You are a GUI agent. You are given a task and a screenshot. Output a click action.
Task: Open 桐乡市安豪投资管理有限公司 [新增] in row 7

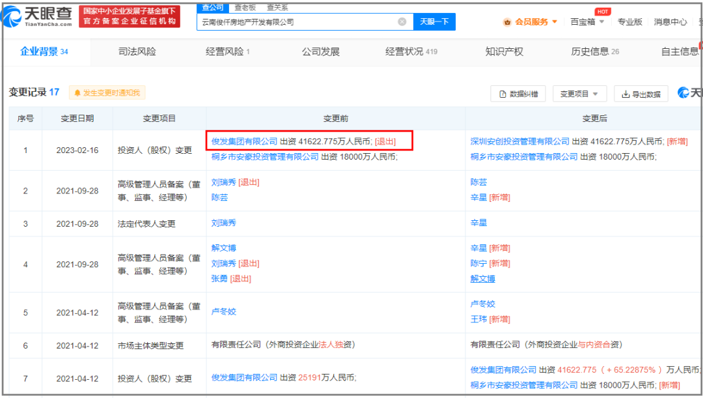pyautogui.click(x=575, y=385)
